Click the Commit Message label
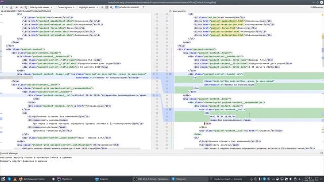324x182 pixels. [9, 153]
